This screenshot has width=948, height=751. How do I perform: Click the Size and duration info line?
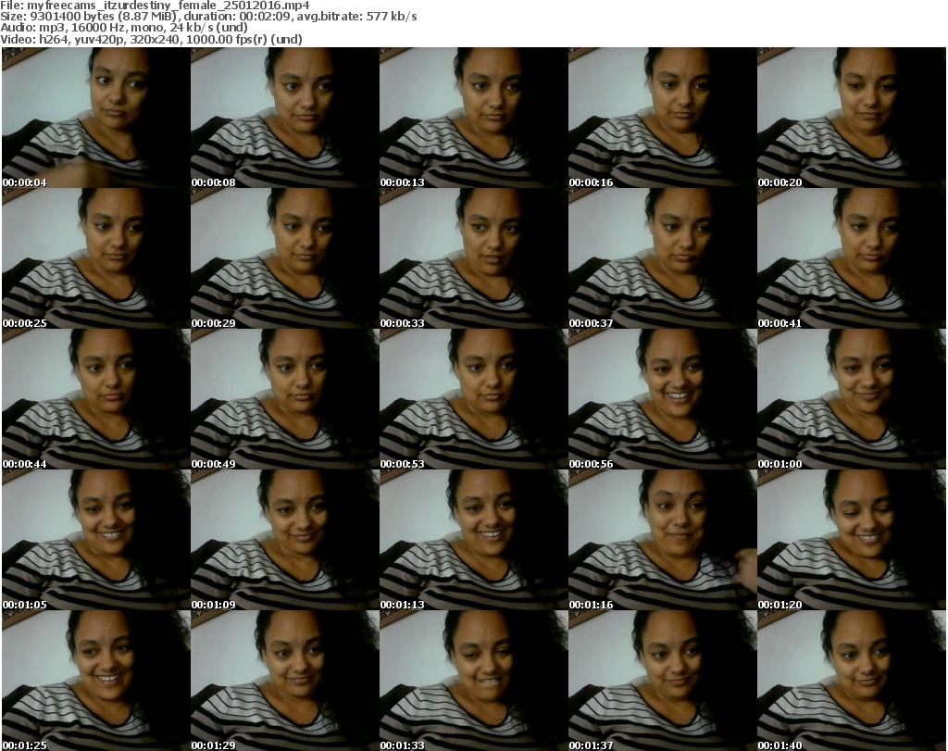[x=208, y=17]
